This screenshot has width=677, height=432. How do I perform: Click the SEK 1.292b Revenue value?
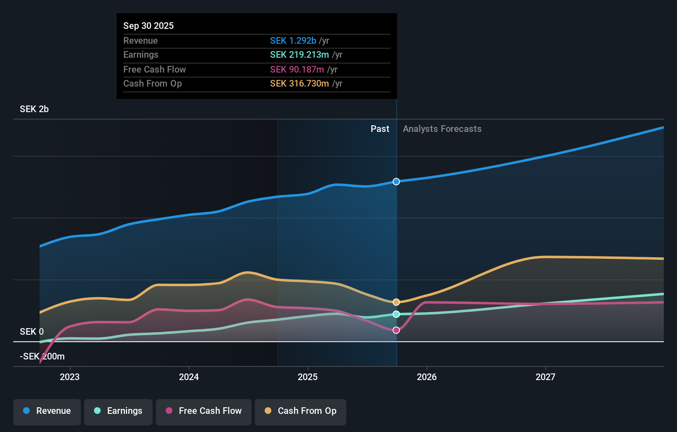pos(293,40)
